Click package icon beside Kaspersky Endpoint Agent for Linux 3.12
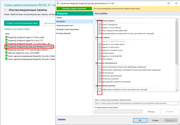The width and height of the screenshot is (180, 125). (6, 40)
